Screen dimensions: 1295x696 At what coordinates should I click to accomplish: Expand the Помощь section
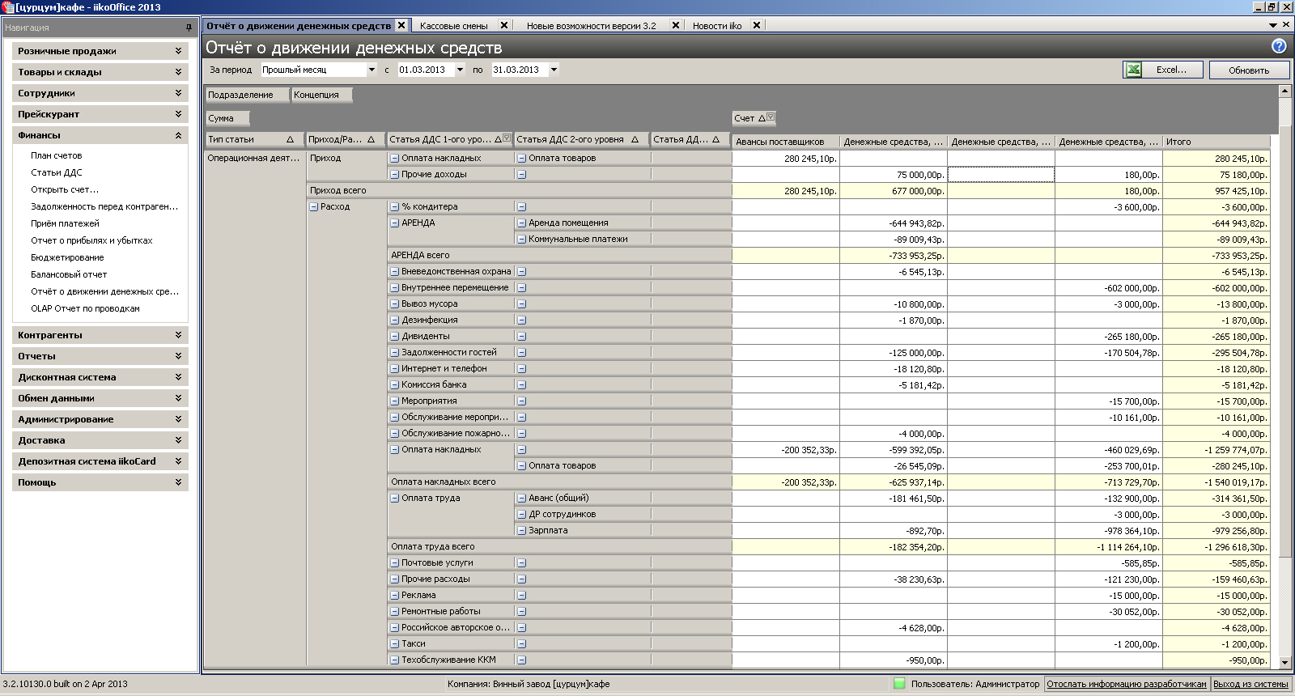(x=100, y=482)
